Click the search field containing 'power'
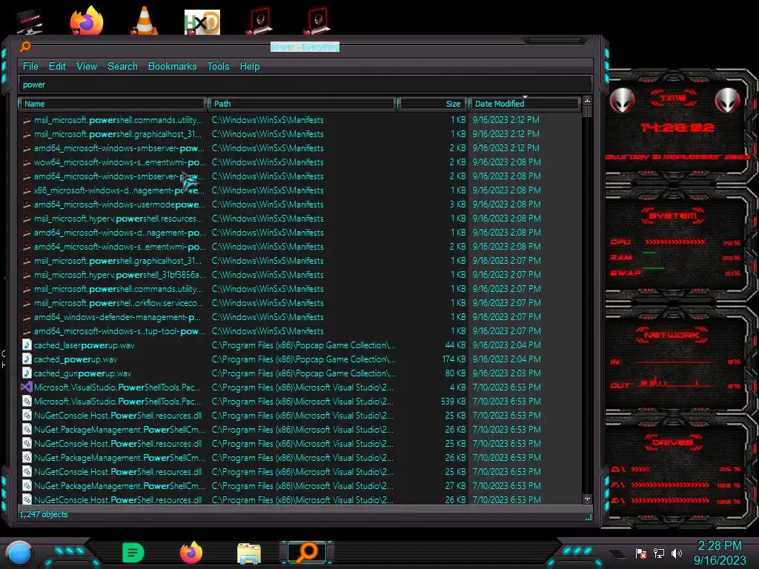 pos(305,84)
